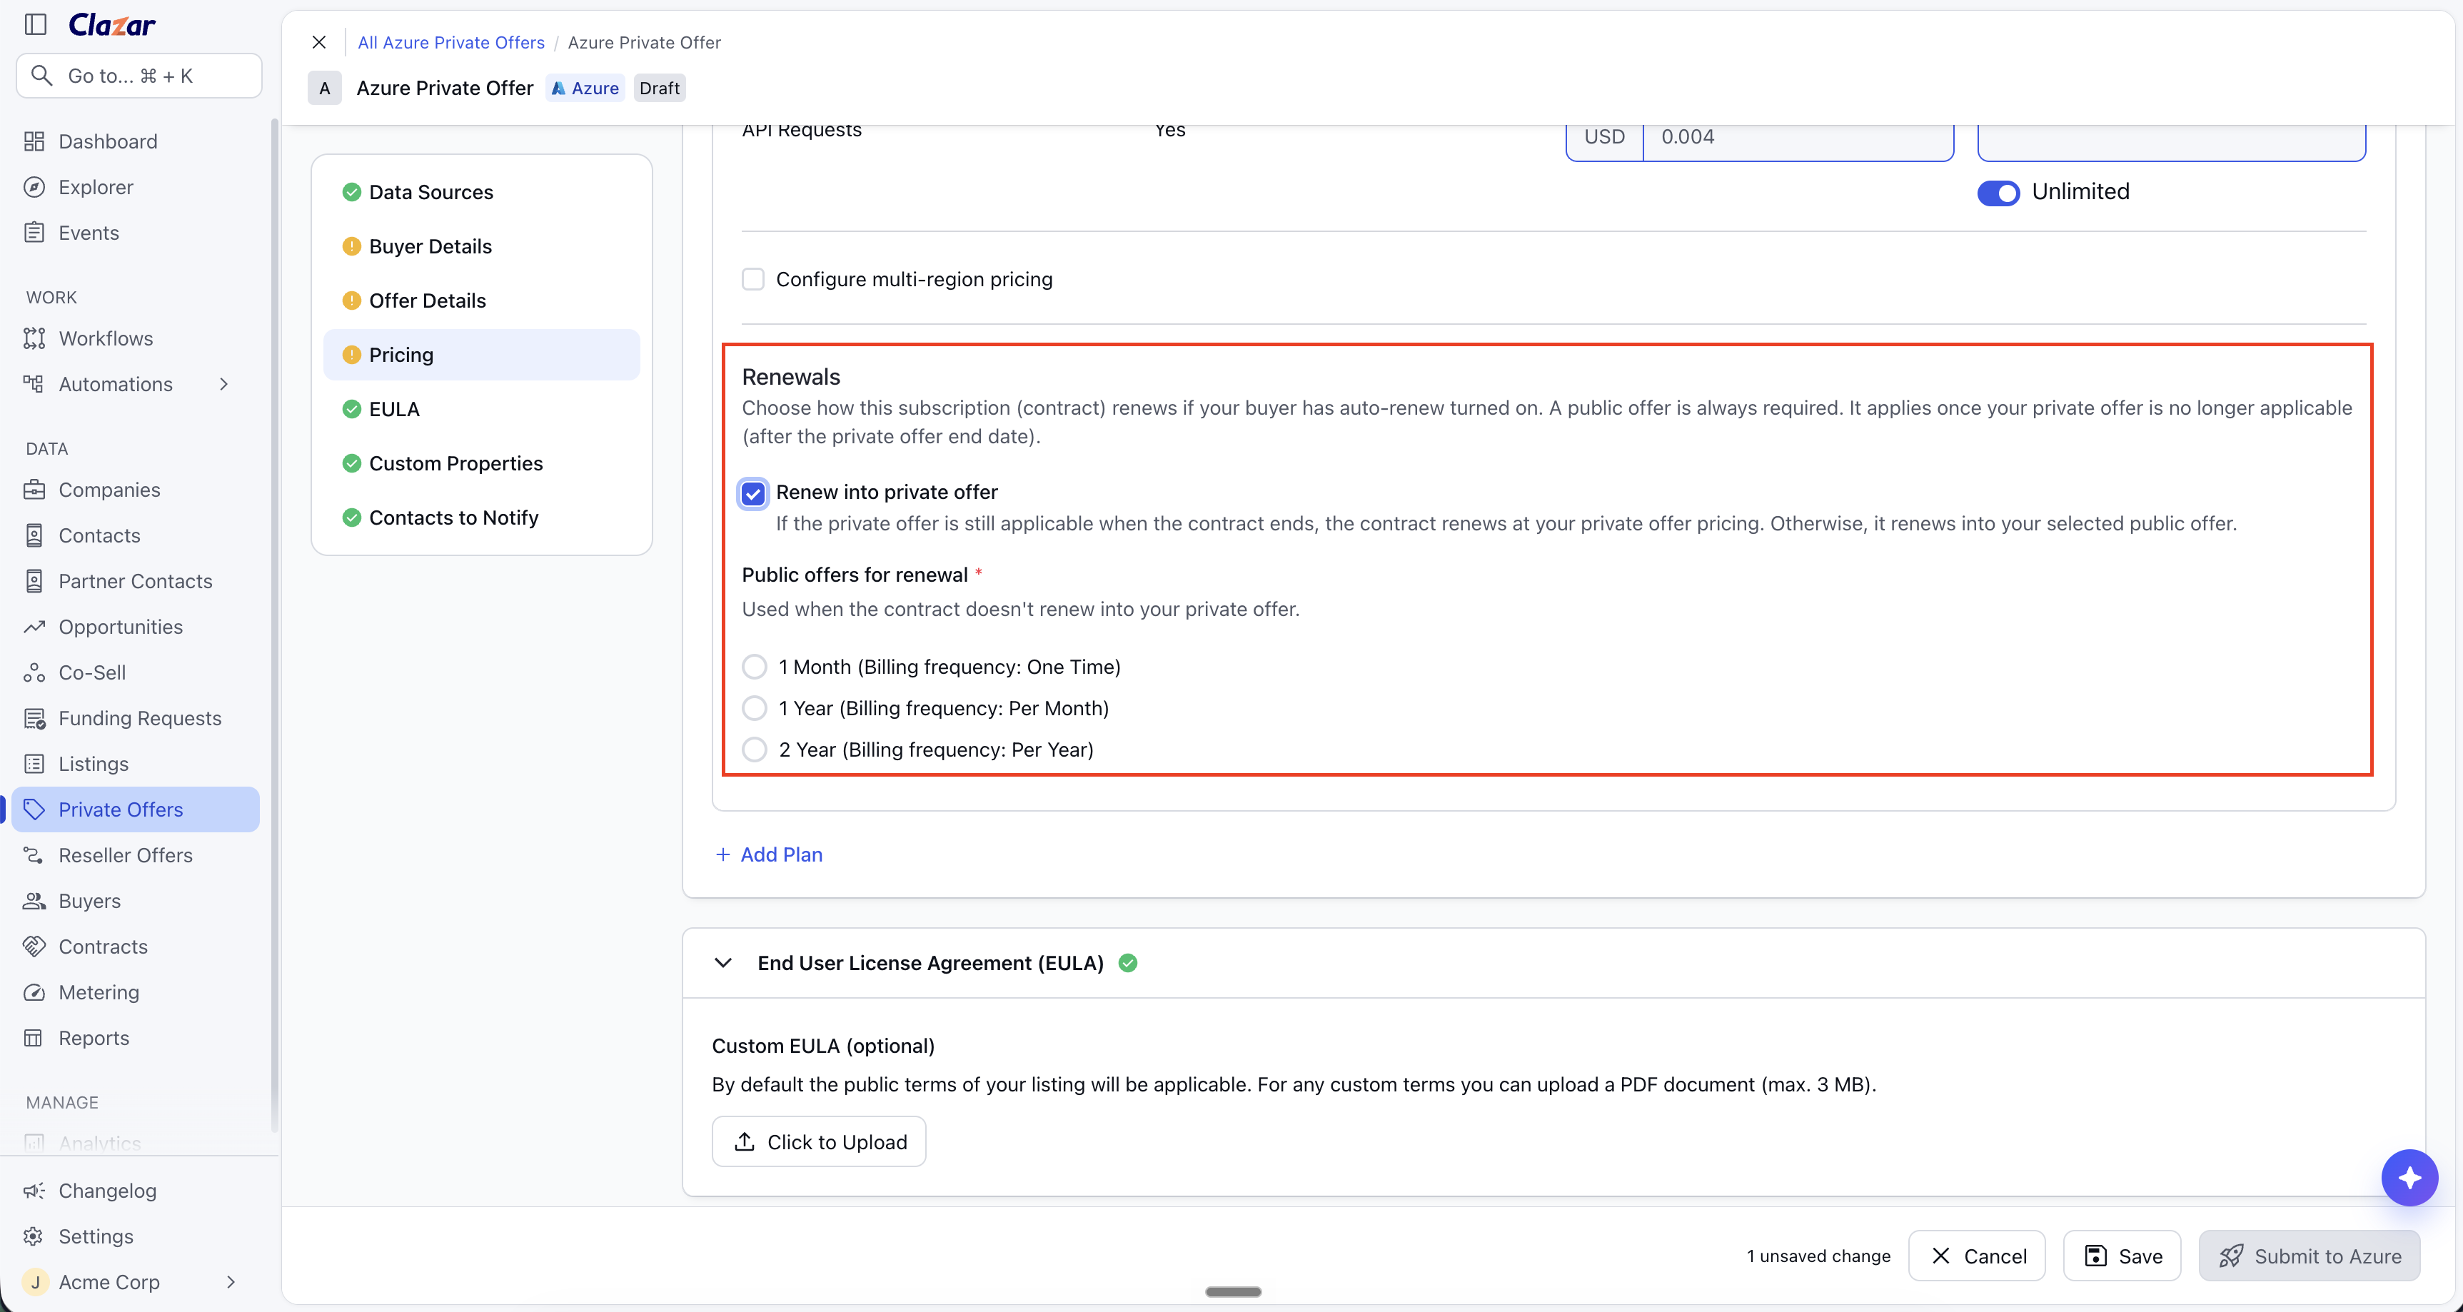This screenshot has width=2463, height=1312.
Task: Open the Funding Requests icon
Action: 34,719
